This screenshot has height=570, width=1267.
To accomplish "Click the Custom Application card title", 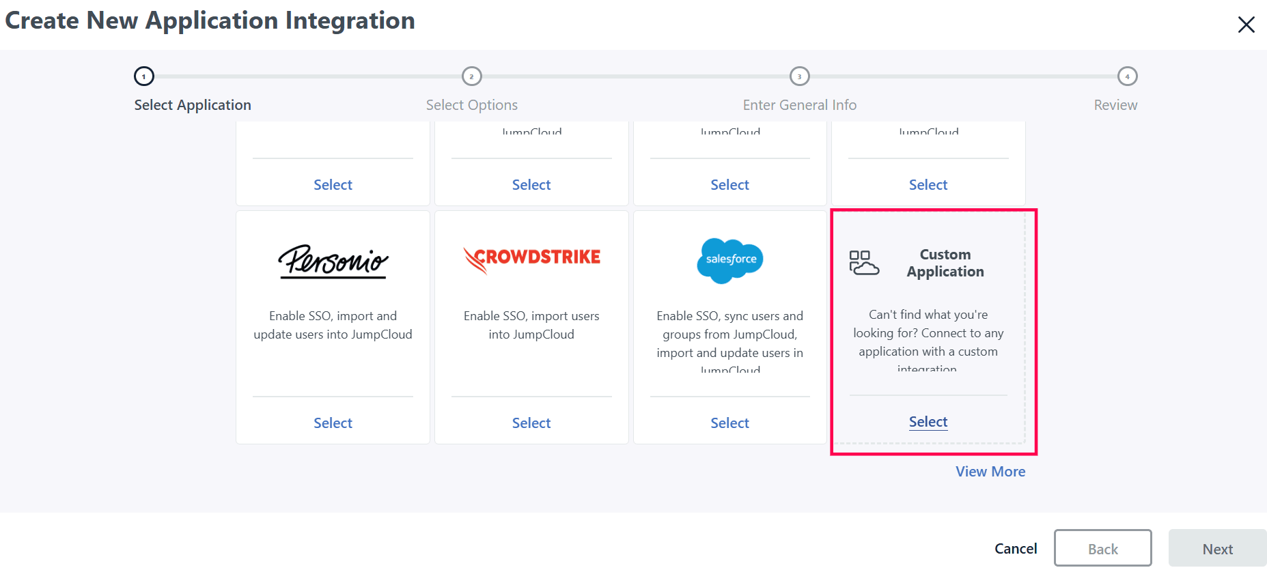I will pyautogui.click(x=945, y=263).
